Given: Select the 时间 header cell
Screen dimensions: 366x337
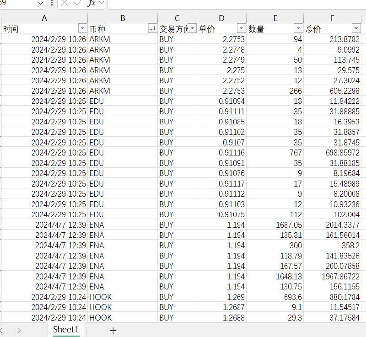Looking at the screenshot, I should (44, 29).
